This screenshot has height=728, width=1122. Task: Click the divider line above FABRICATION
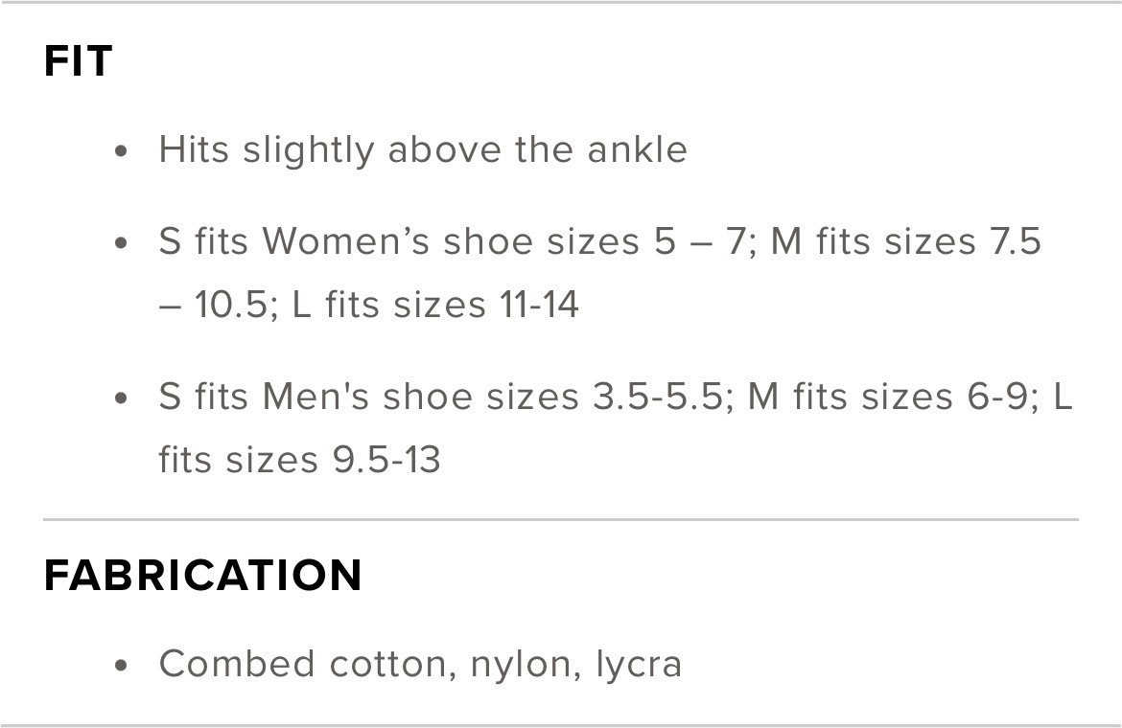point(561,520)
